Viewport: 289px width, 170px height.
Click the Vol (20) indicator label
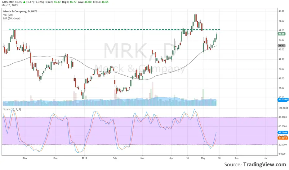(x=8, y=15)
